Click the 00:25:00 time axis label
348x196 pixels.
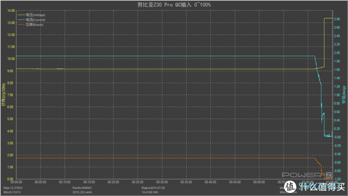click(138, 182)
